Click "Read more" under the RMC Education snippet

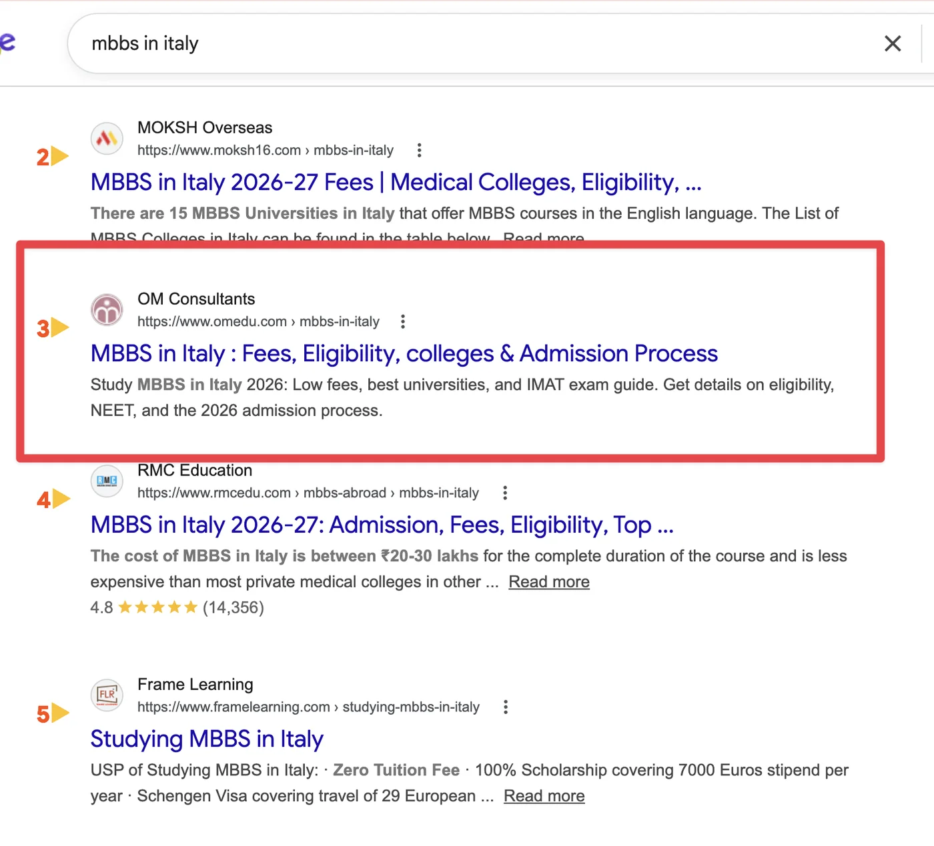coord(549,582)
